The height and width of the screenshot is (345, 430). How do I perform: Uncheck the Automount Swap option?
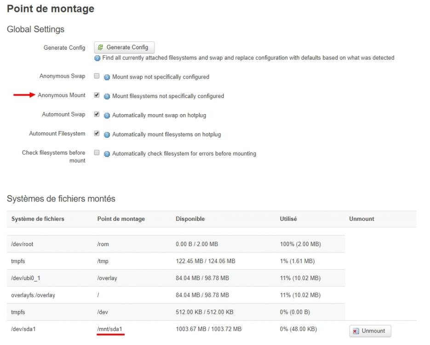tap(97, 115)
